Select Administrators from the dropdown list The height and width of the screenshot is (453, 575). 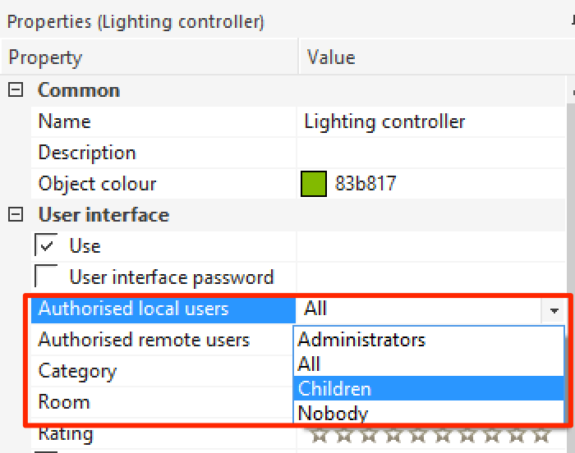tap(361, 340)
